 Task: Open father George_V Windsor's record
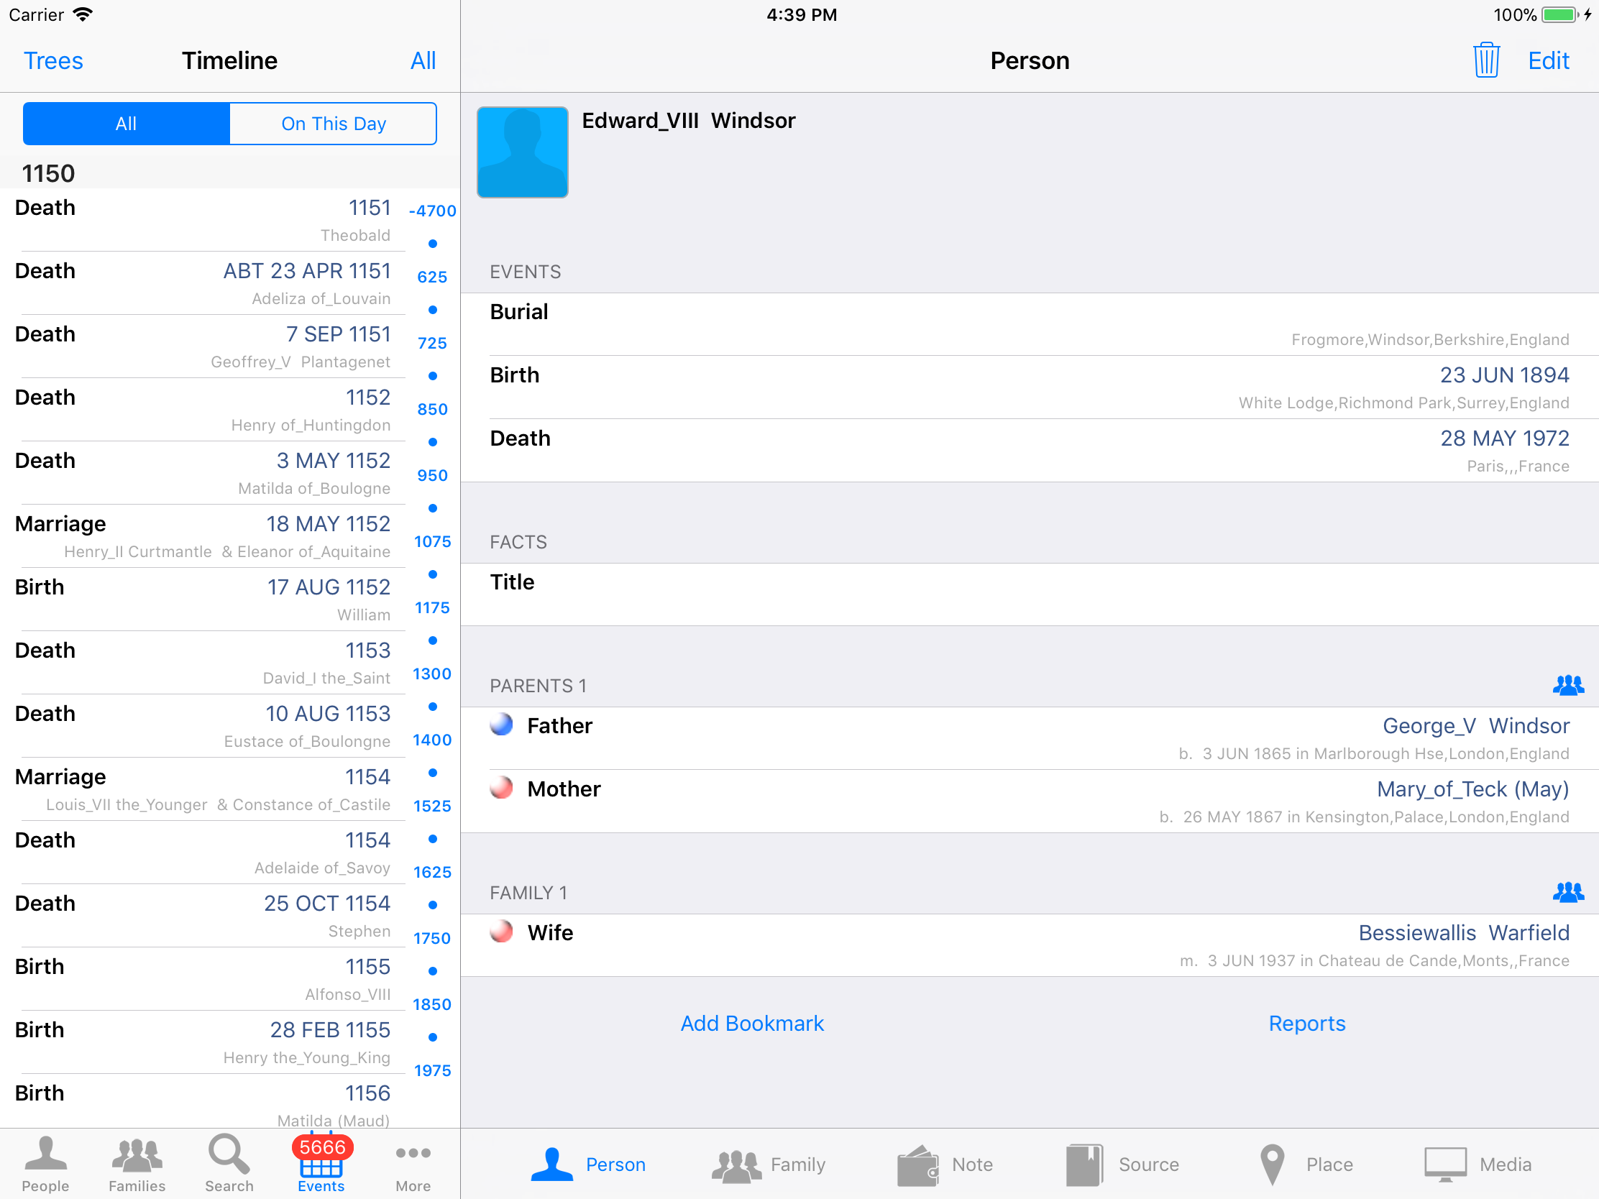[x=1475, y=725]
